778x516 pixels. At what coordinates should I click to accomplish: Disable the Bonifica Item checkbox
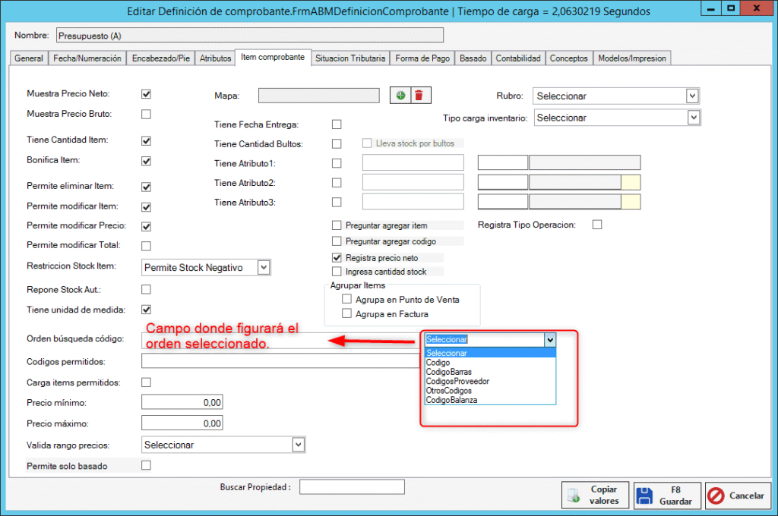(146, 161)
